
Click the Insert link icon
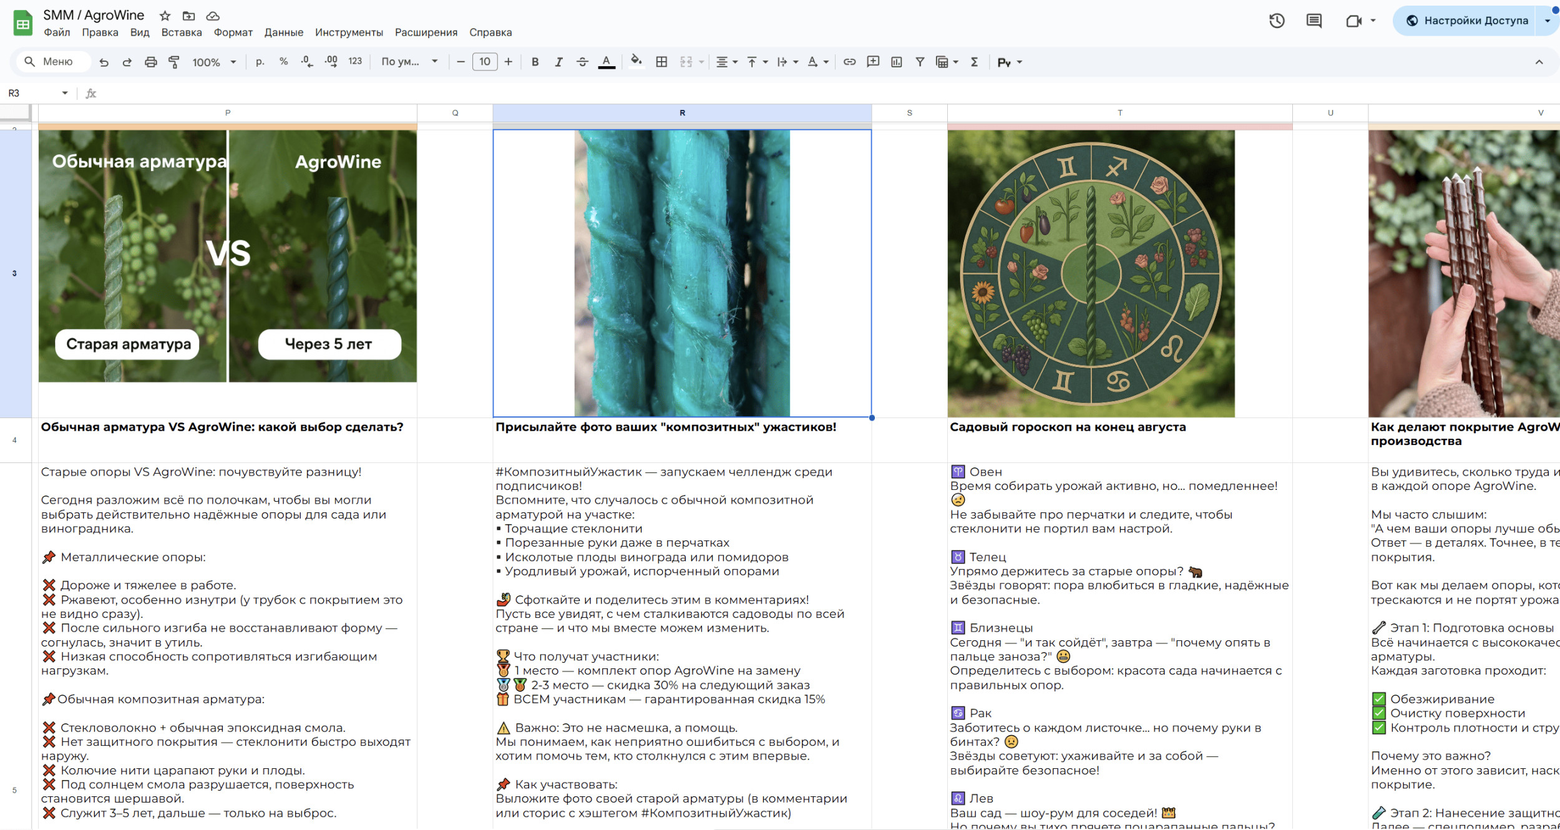849,62
